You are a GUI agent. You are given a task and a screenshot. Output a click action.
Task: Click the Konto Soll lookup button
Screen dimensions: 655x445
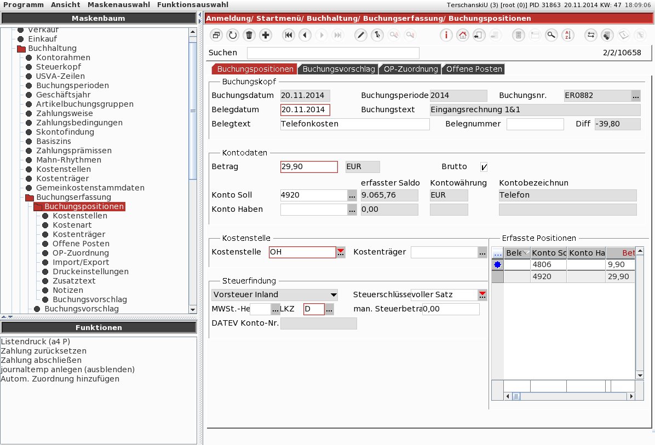[352, 195]
